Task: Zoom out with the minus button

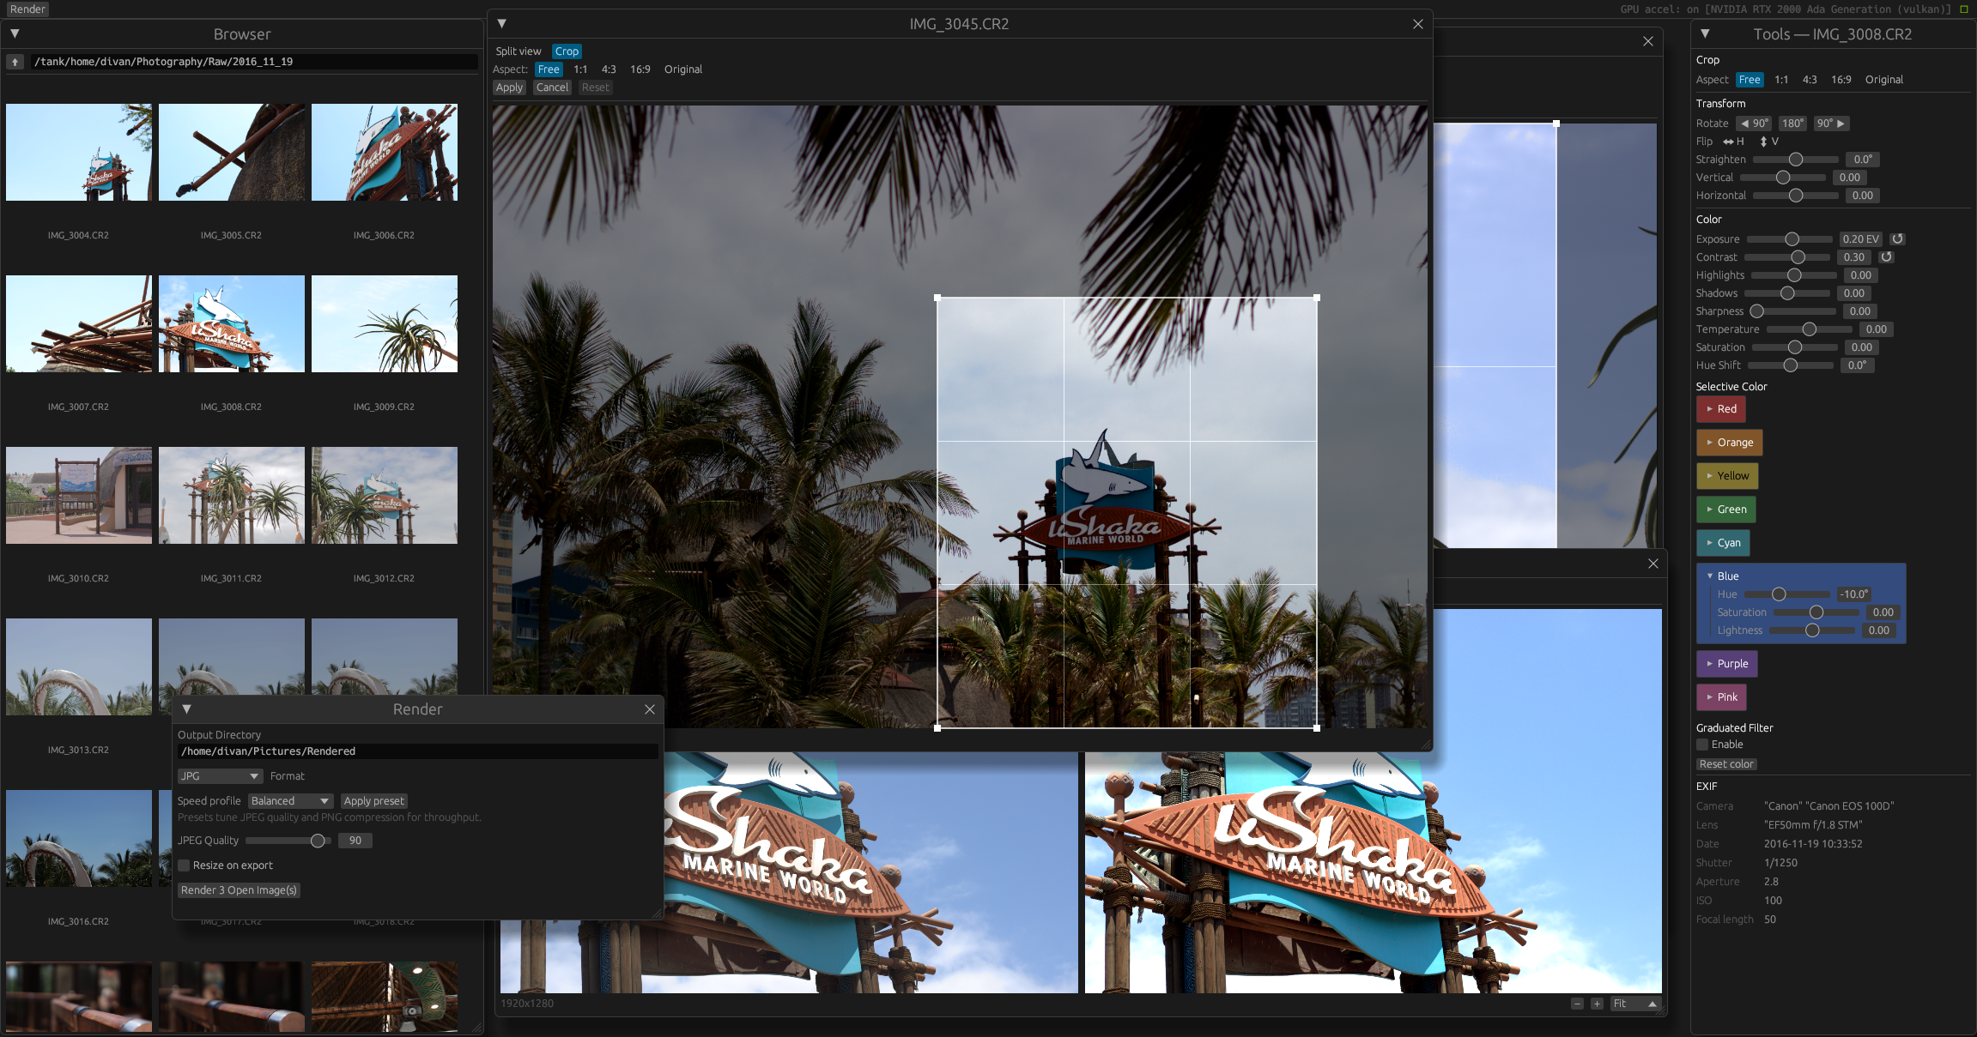Action: pos(1577,1004)
